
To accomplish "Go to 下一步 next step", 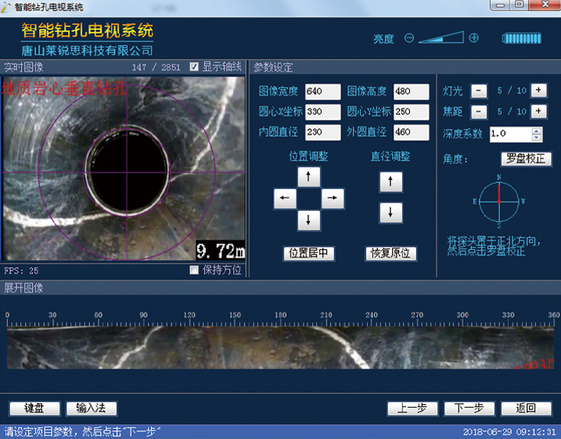I will tap(469, 408).
